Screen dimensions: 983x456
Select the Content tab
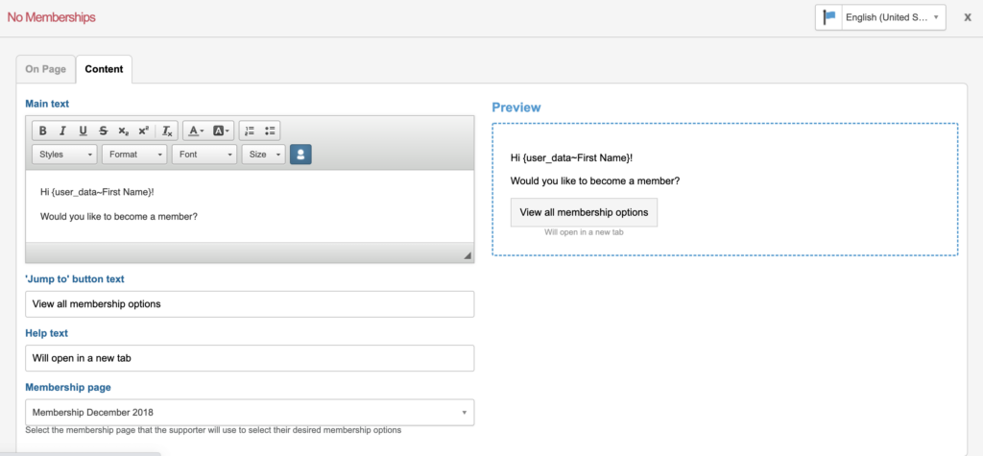(104, 69)
